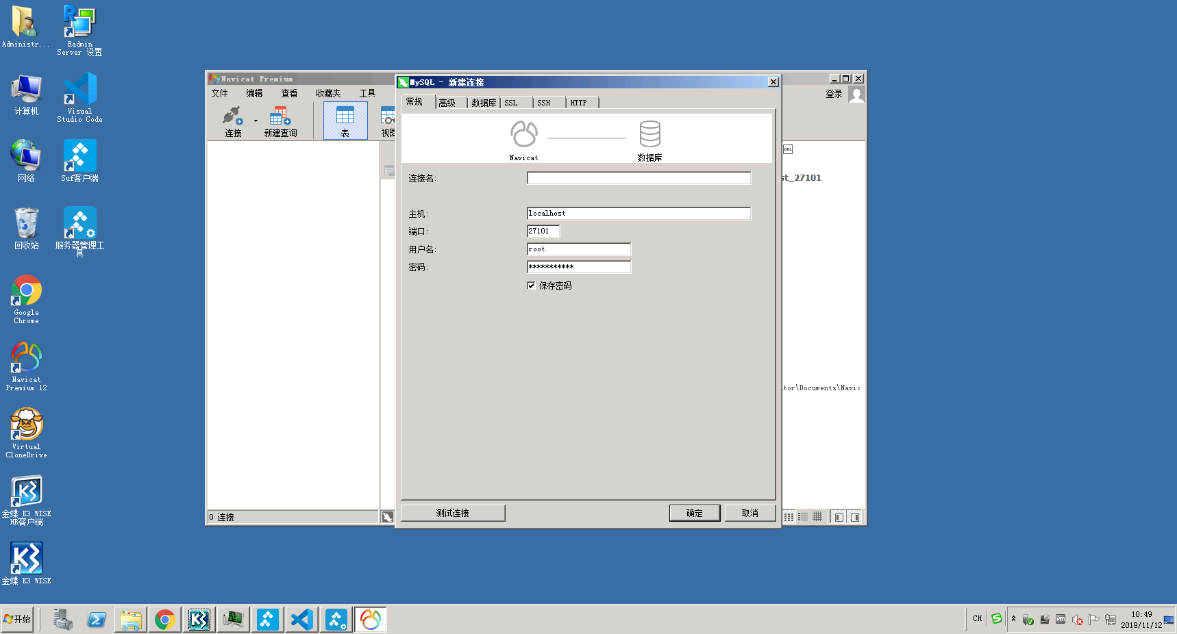Click the 新建查询 new query icon

click(x=280, y=121)
